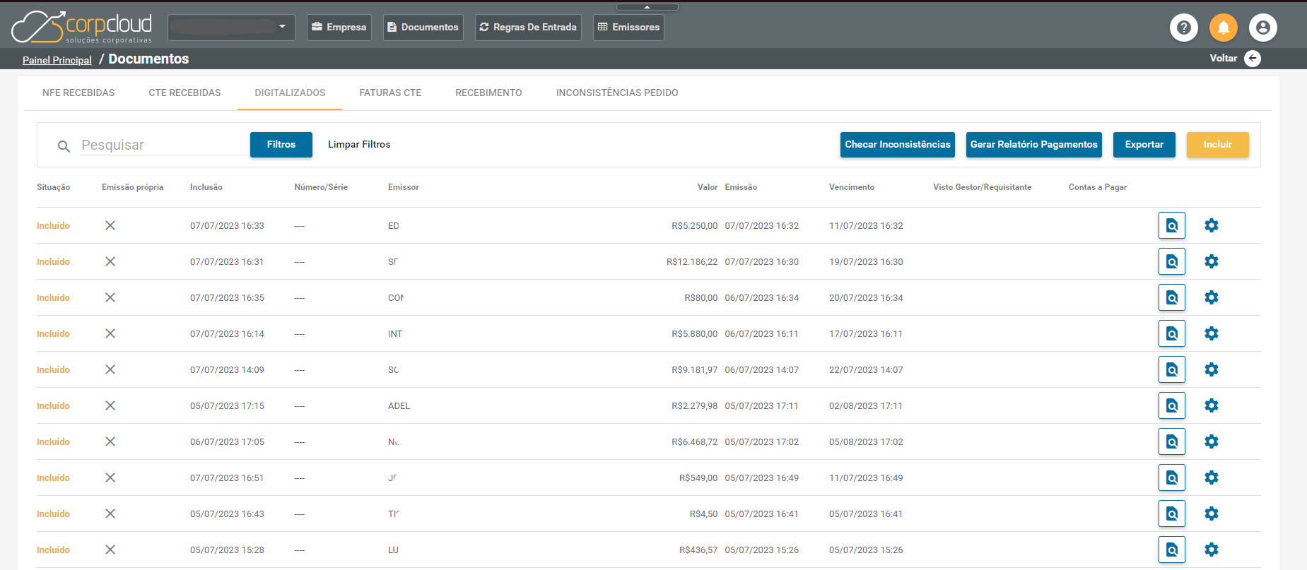Go to Painel Principal breadcrumb link
This screenshot has height=570, width=1307.
click(x=57, y=60)
